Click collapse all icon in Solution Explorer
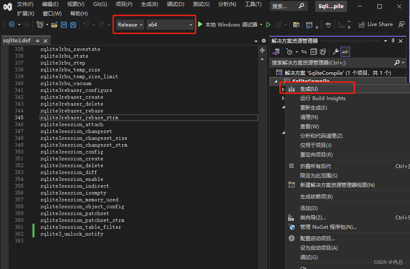The height and width of the screenshot is (269, 410). click(x=313, y=52)
